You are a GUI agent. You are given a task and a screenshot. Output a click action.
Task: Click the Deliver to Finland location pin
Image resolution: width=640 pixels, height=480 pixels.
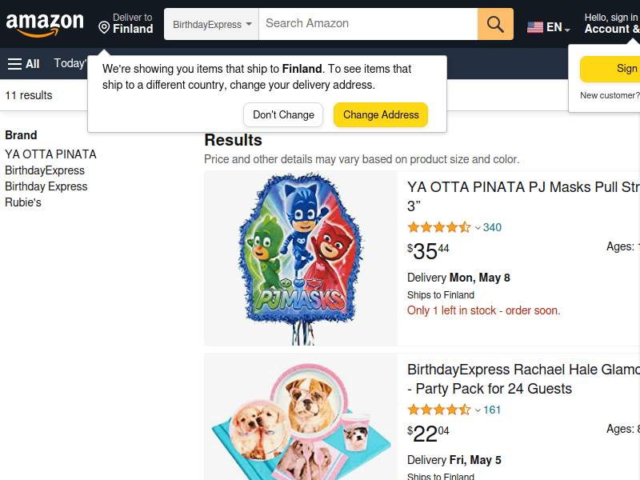[x=104, y=28]
